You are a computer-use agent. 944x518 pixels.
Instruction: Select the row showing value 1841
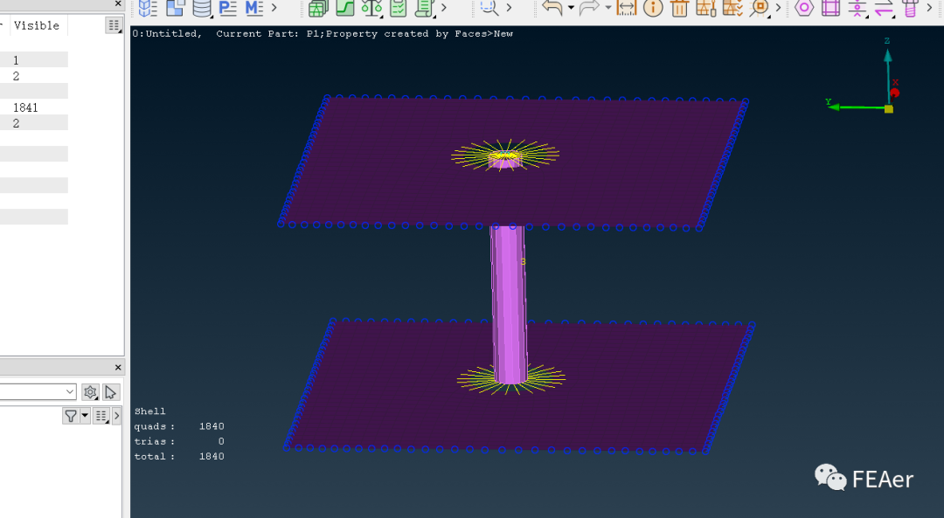(x=34, y=107)
